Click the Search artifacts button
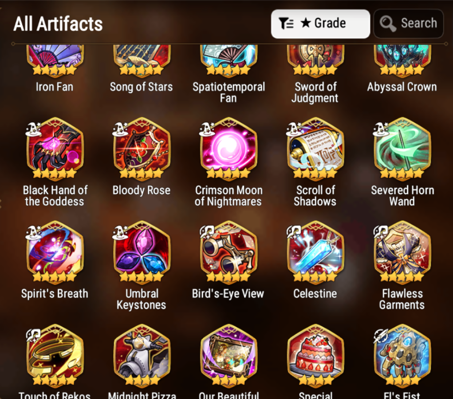 click(409, 24)
